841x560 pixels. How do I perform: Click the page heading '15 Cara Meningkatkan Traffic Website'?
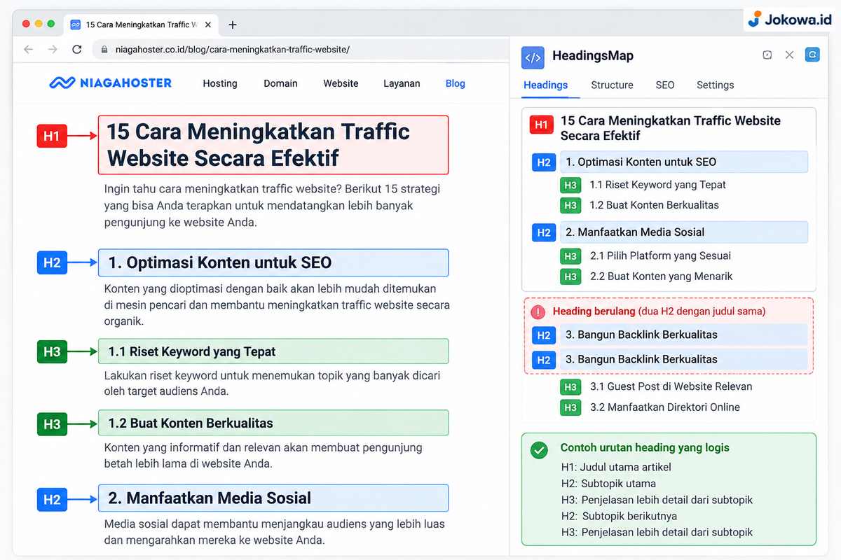pyautogui.click(x=273, y=145)
